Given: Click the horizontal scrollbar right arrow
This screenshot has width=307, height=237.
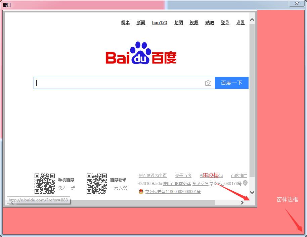Looking at the screenshot, I should pyautogui.click(x=242, y=202).
